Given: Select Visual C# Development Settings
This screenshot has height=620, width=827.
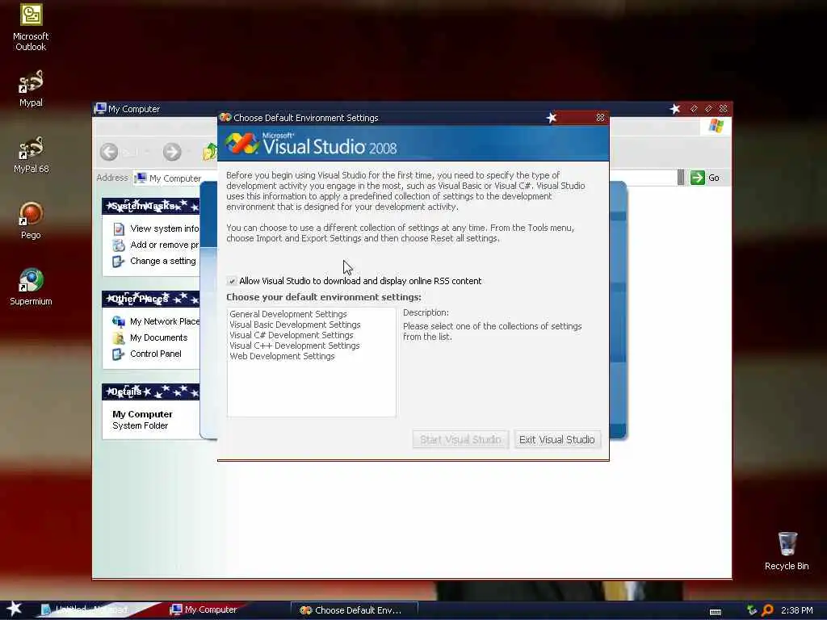Looking at the screenshot, I should [x=291, y=335].
